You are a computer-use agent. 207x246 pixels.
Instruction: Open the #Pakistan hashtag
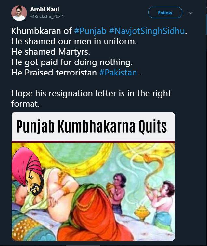click(118, 72)
